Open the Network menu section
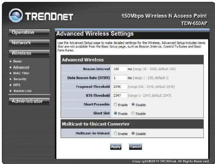 tap(29, 43)
